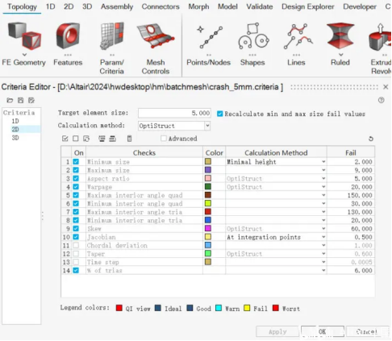Image resolution: width=392 pixels, height=341 pixels.
Task: Click the OK button
Action: pyautogui.click(x=323, y=331)
